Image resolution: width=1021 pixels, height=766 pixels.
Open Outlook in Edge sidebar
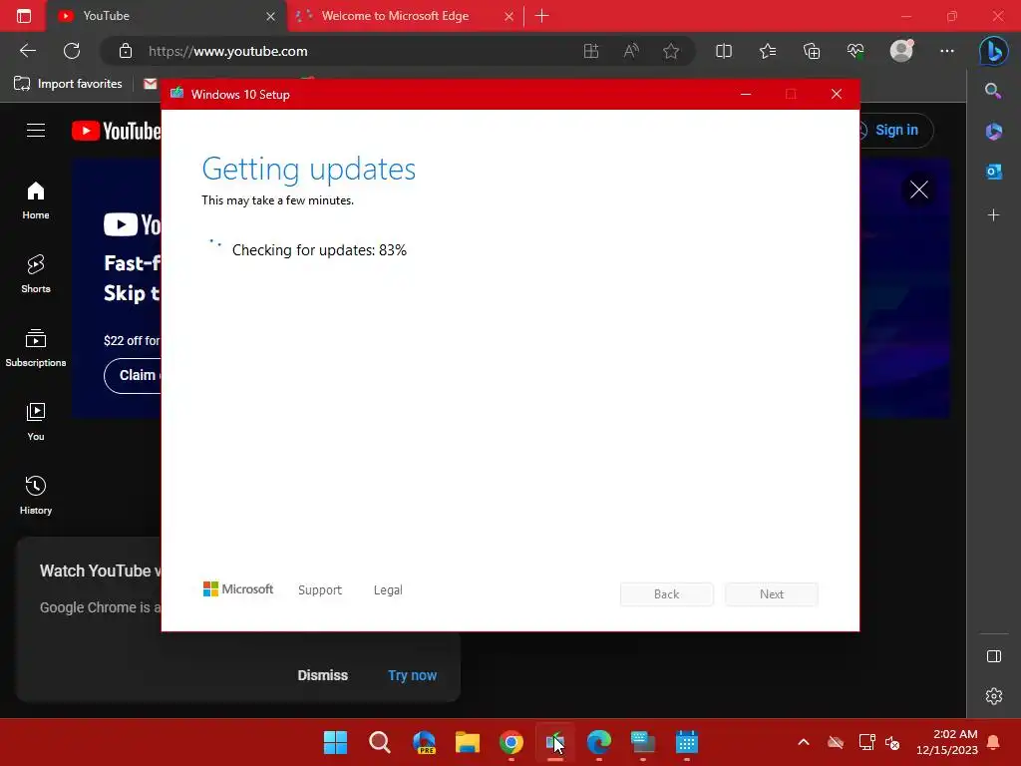pos(994,172)
